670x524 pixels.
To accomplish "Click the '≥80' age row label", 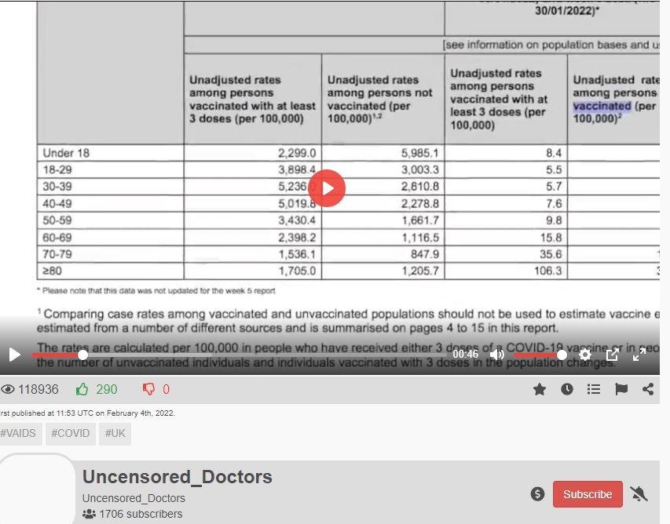I will [53, 271].
